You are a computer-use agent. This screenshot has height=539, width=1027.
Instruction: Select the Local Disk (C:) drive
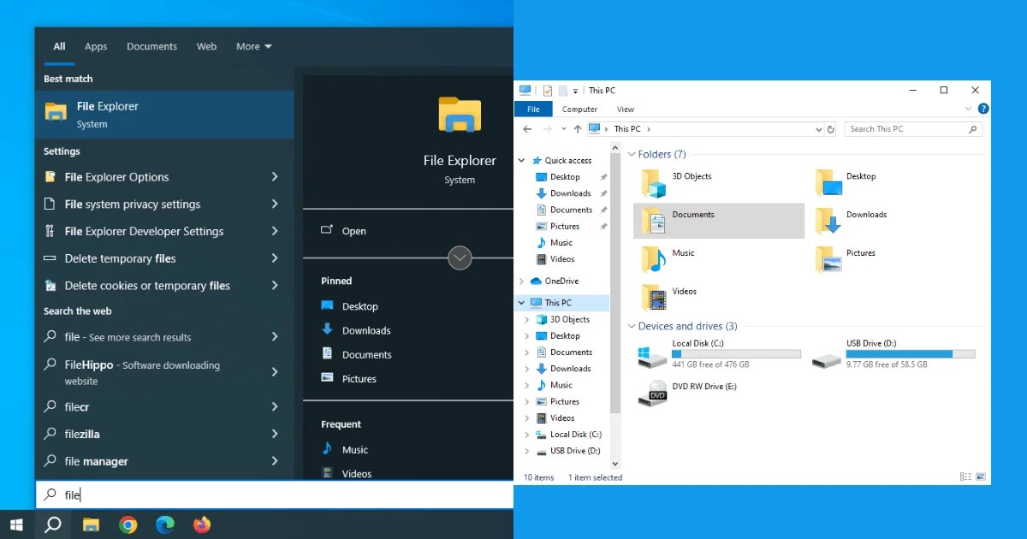[x=719, y=354]
